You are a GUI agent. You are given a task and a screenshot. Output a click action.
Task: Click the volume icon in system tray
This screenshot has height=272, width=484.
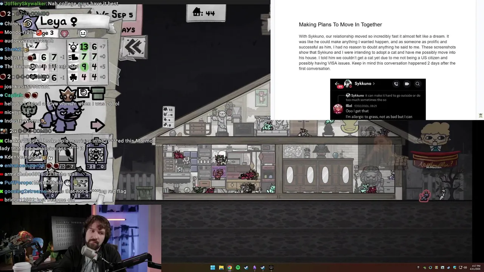click(x=465, y=268)
